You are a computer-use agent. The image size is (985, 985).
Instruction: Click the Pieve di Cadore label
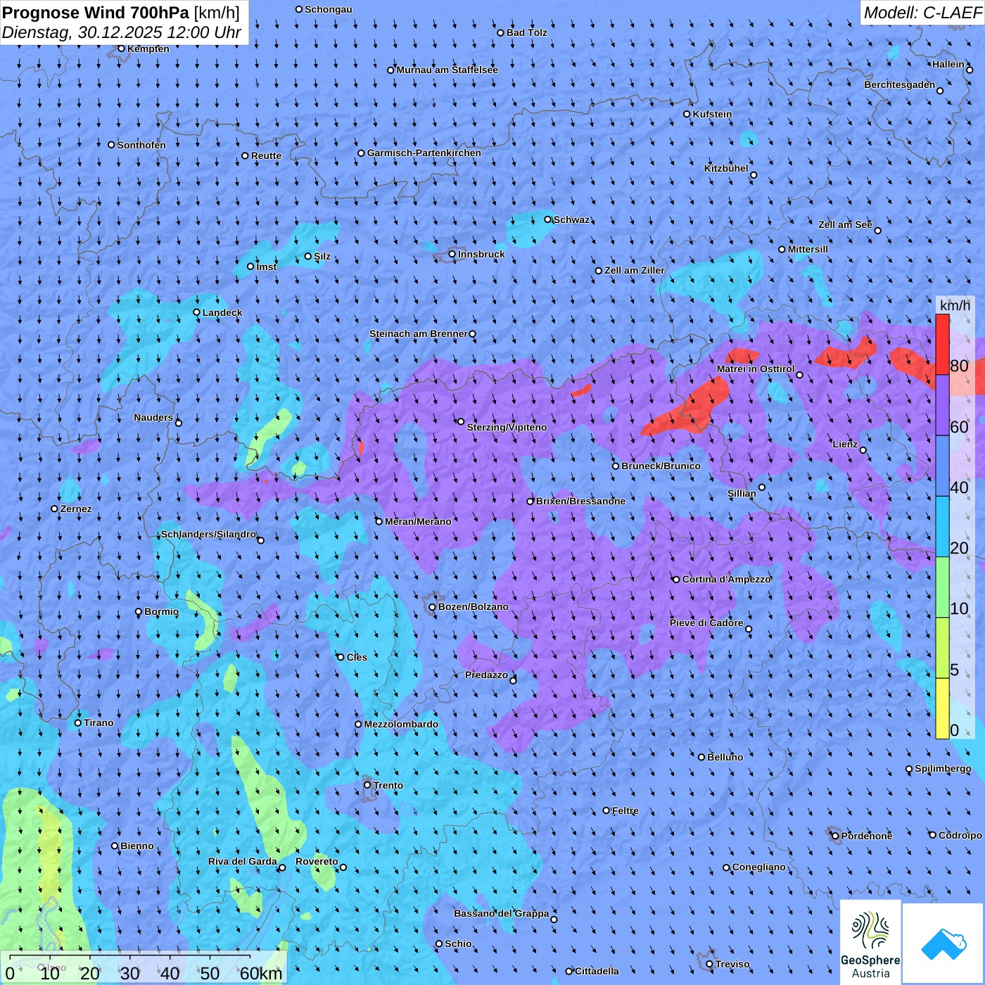pyautogui.click(x=706, y=623)
